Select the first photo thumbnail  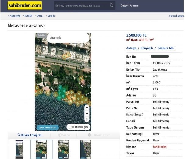pyautogui.click(x=19, y=149)
